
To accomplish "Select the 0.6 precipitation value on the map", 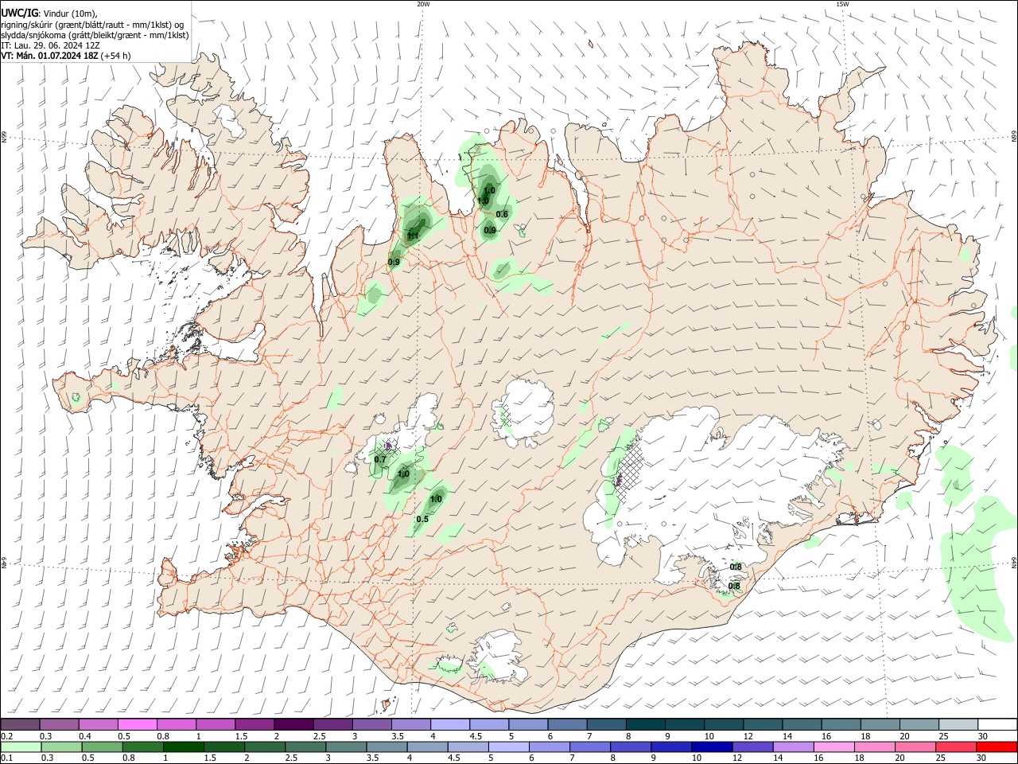I will pos(502,214).
